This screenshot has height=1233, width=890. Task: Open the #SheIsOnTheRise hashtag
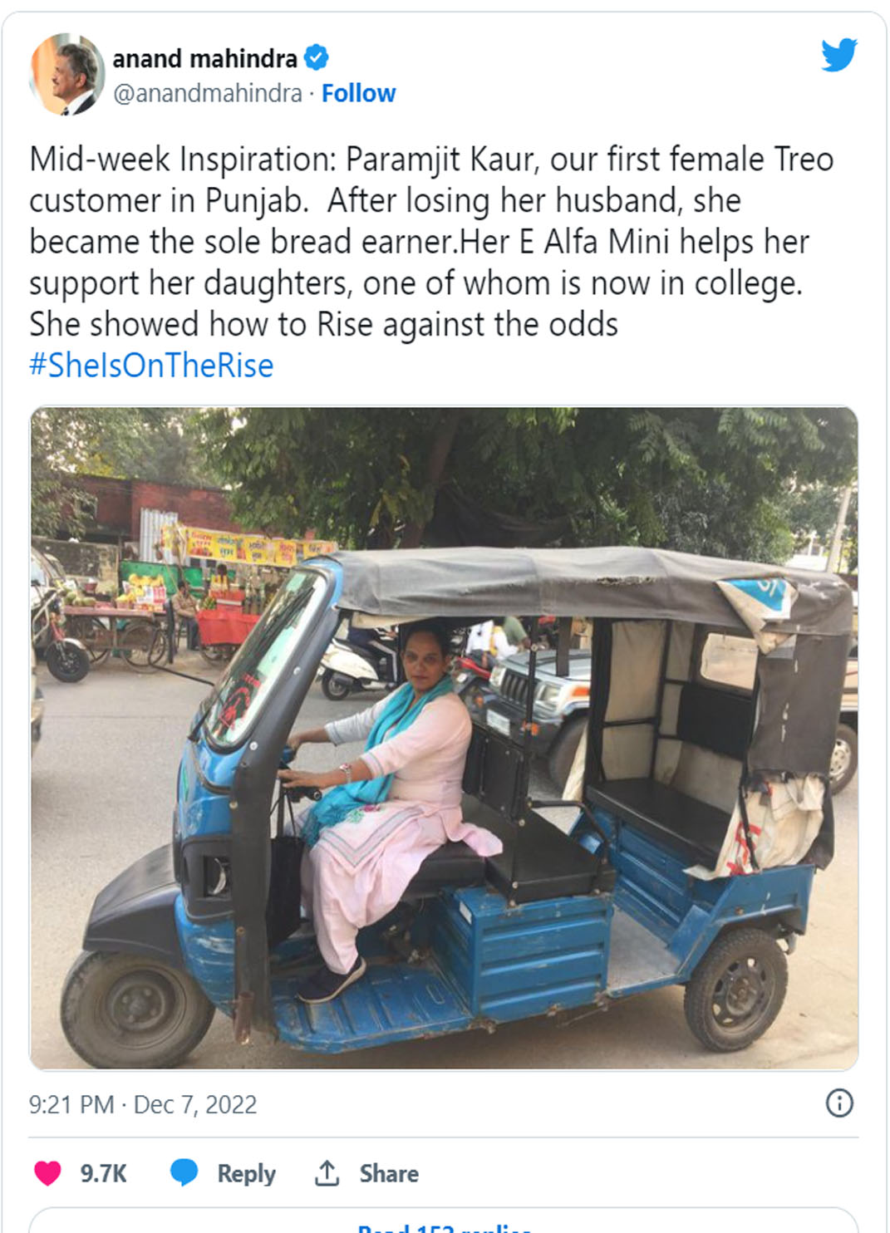(x=151, y=366)
